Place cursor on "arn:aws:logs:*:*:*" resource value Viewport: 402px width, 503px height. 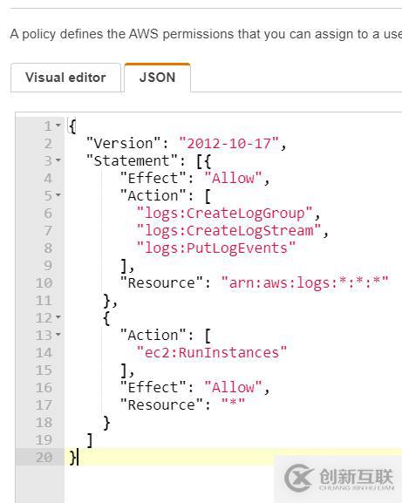click(x=305, y=283)
